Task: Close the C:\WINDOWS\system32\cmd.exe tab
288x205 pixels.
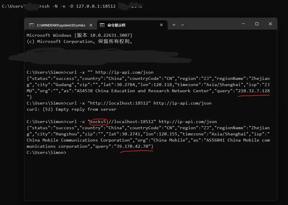Action: tap(91, 25)
